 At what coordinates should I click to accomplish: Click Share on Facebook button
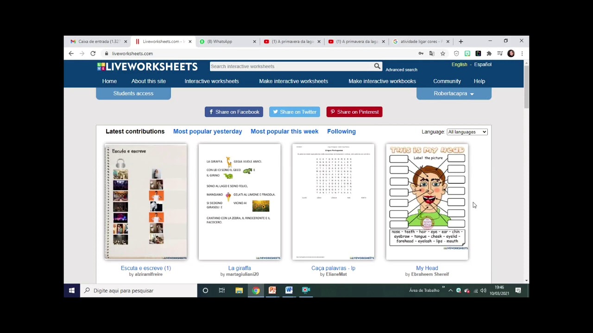[234, 112]
